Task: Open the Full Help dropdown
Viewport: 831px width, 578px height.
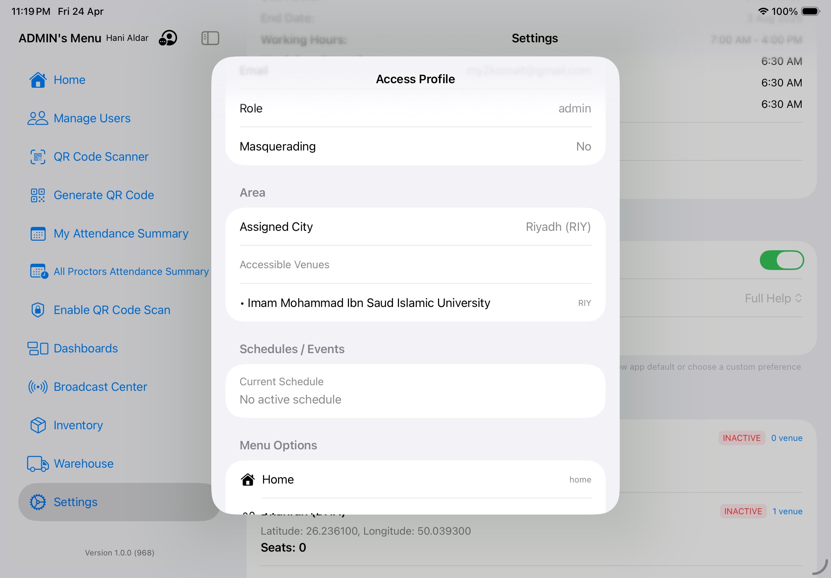Action: [773, 299]
